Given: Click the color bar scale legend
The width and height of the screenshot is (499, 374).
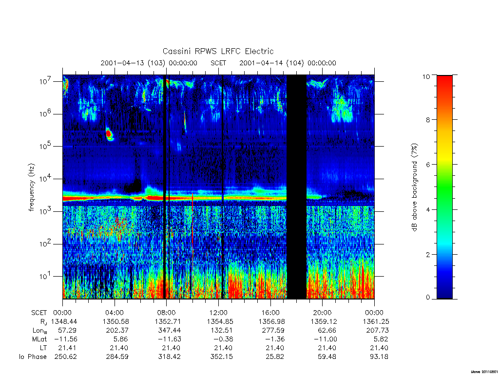Looking at the screenshot, I should click(x=444, y=187).
